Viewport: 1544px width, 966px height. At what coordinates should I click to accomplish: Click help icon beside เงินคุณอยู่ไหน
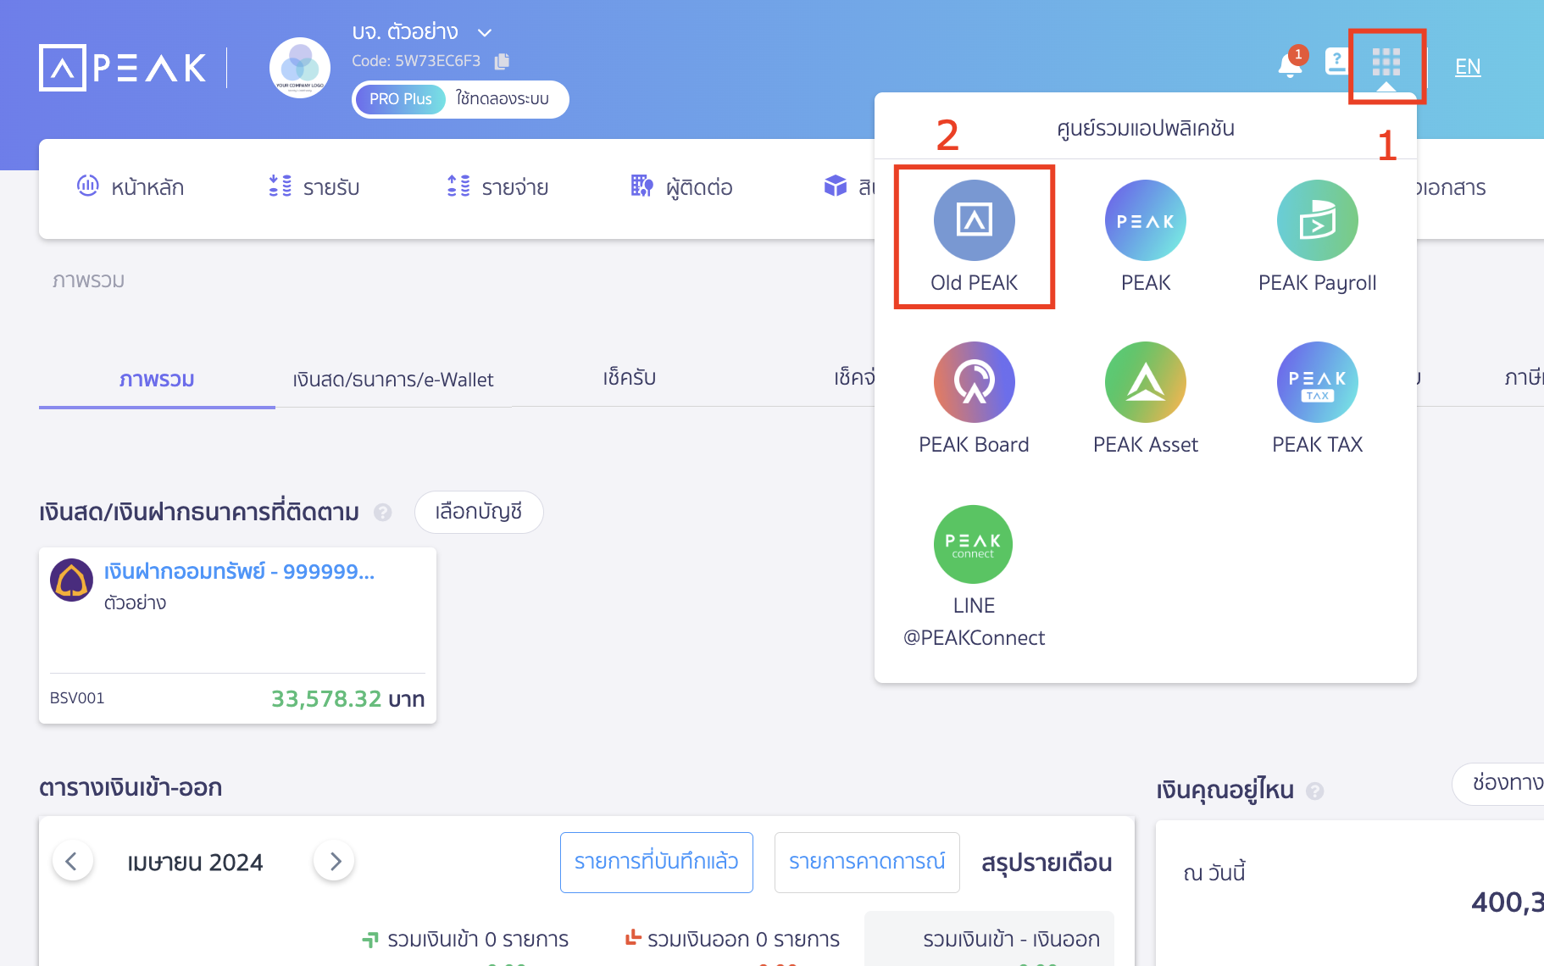click(x=1315, y=791)
